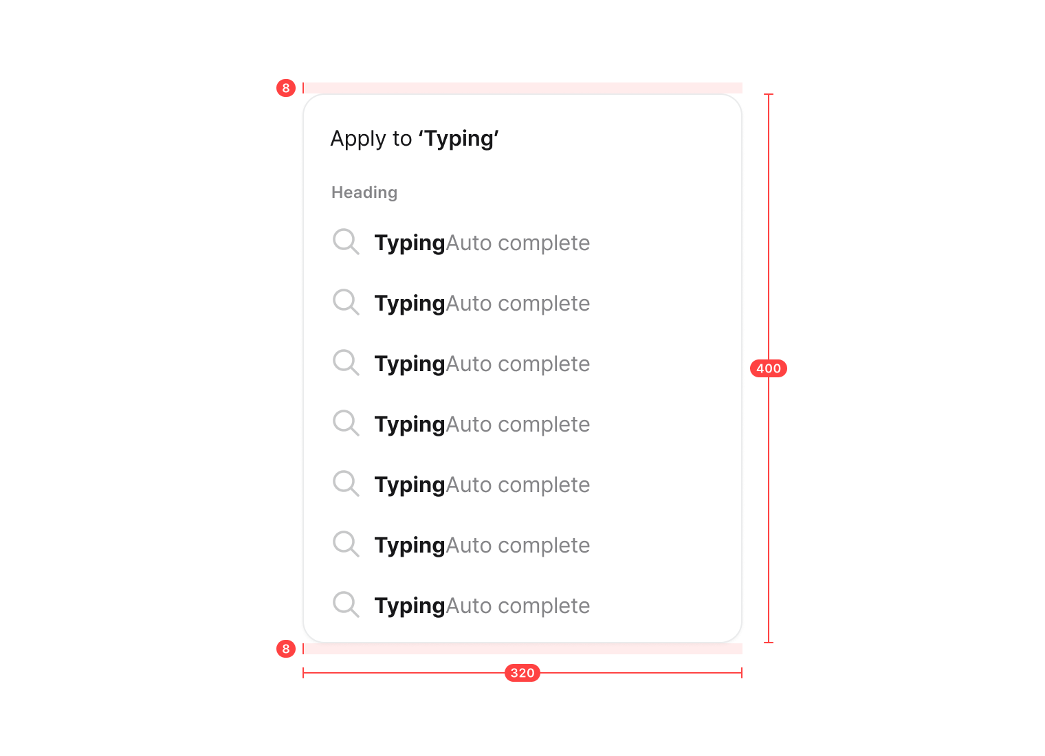
Task: Click the red 320 width measurement badge
Action: click(x=522, y=673)
